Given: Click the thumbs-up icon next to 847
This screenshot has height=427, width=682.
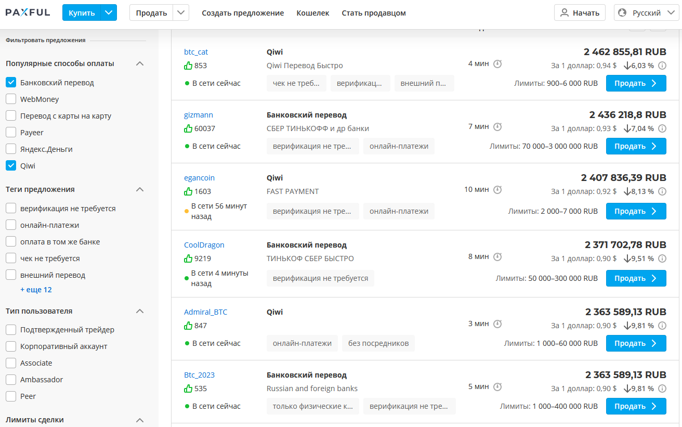Looking at the screenshot, I should tap(188, 326).
